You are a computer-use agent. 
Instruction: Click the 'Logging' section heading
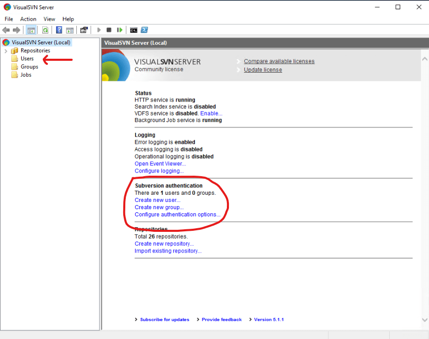145,135
